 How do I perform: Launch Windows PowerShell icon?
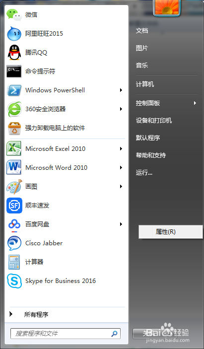click(x=14, y=90)
